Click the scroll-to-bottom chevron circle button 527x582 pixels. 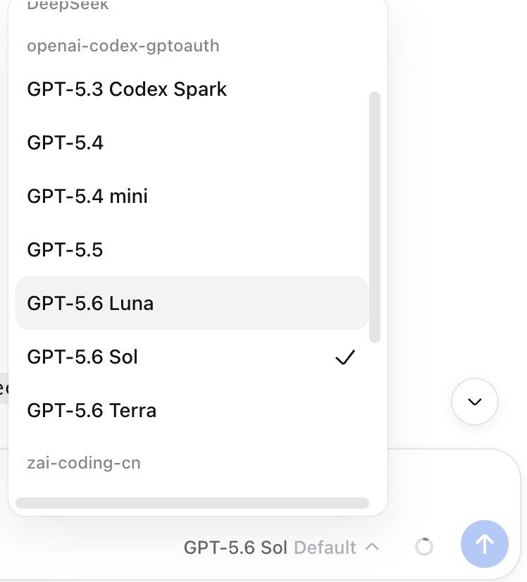pos(475,402)
